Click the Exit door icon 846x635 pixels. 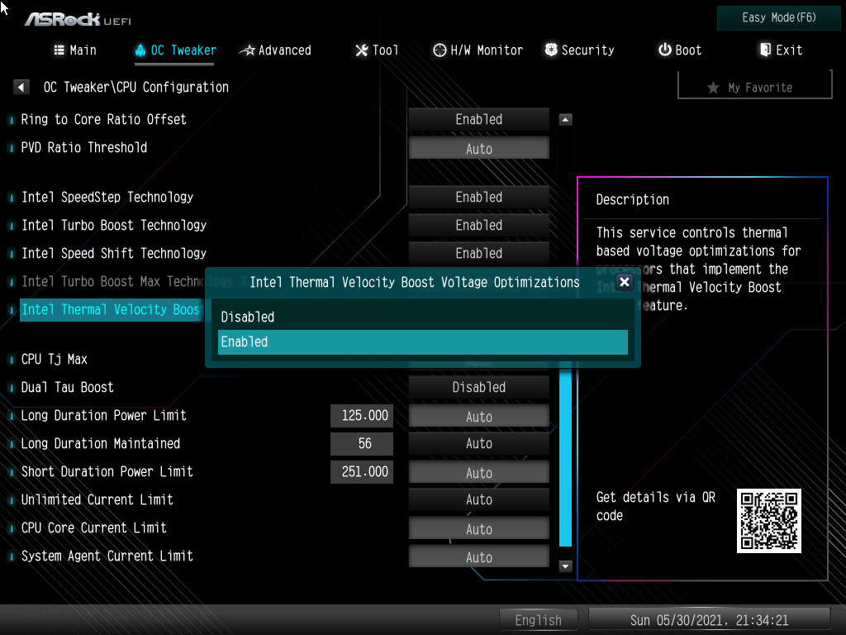(x=765, y=50)
